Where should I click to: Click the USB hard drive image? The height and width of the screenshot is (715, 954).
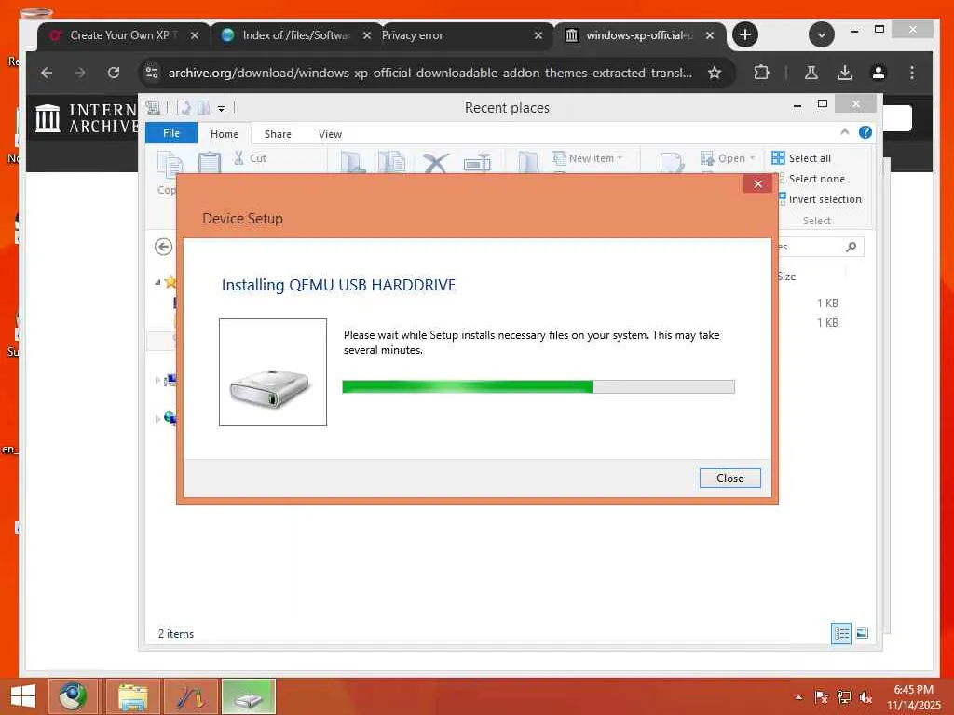(273, 372)
